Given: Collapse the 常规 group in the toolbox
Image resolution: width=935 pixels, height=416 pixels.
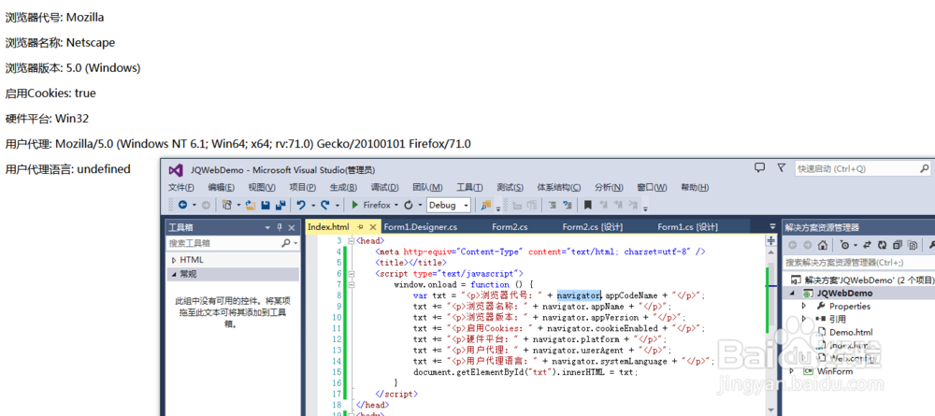Looking at the screenshot, I should coord(174,274).
